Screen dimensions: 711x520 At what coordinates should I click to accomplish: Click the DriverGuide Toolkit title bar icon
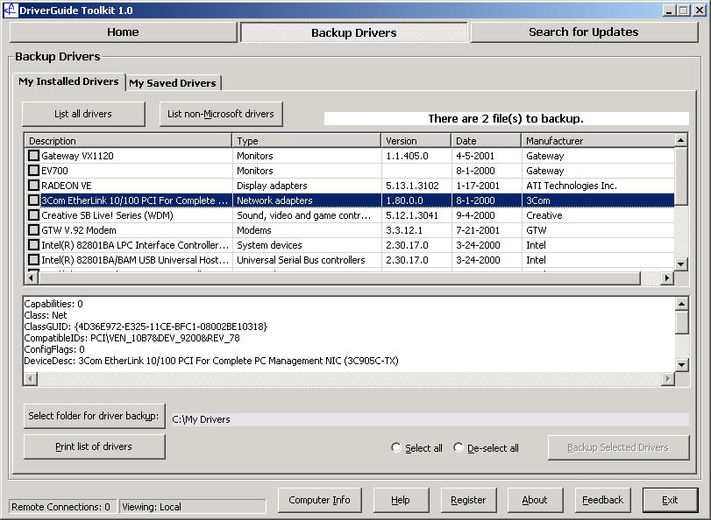pyautogui.click(x=10, y=10)
